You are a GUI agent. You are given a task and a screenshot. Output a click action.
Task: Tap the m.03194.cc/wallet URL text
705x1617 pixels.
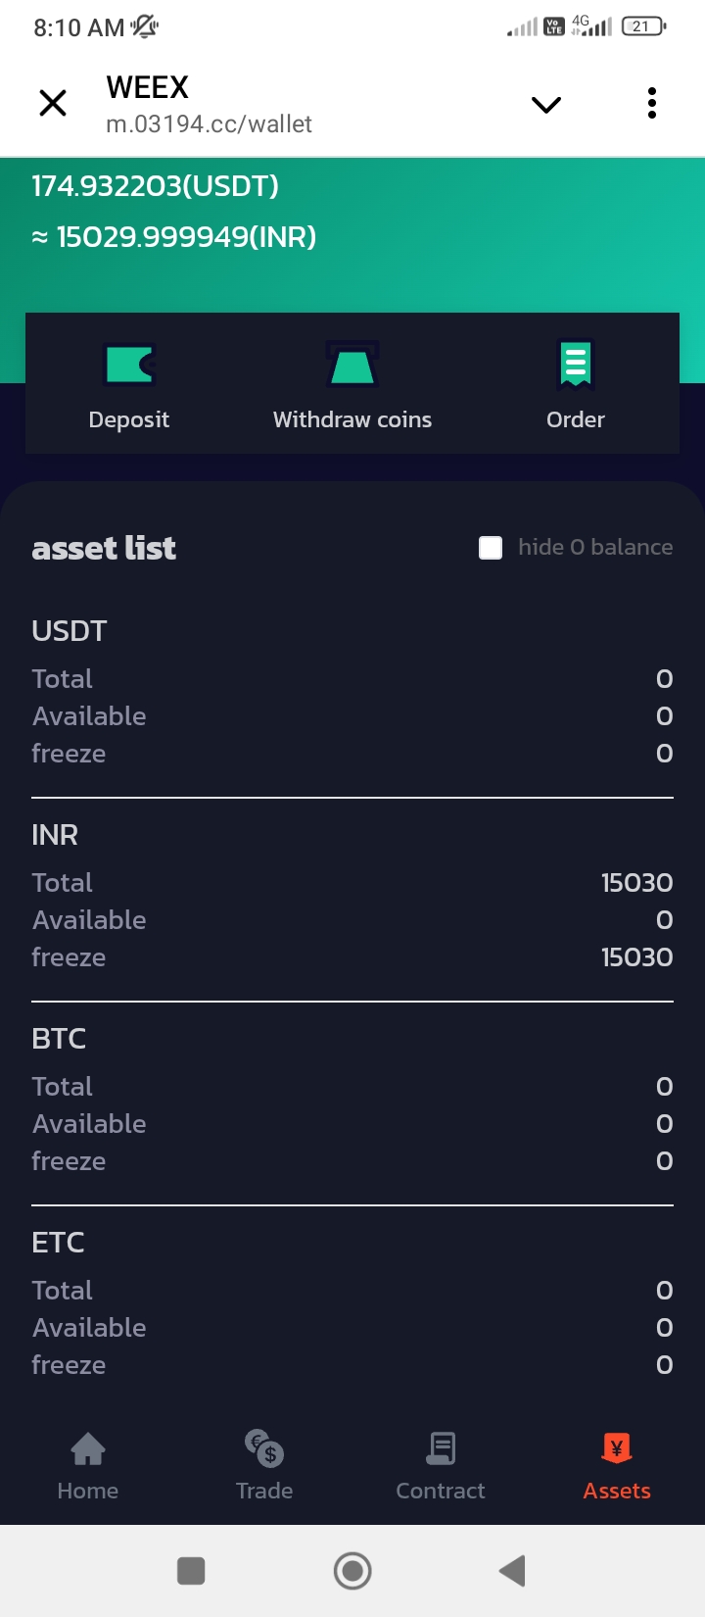click(209, 124)
